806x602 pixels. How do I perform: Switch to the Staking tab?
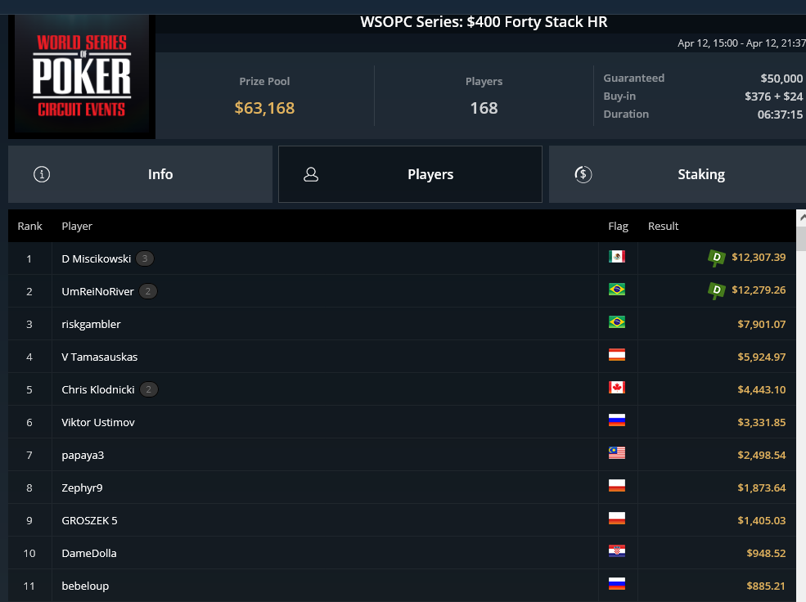point(678,174)
